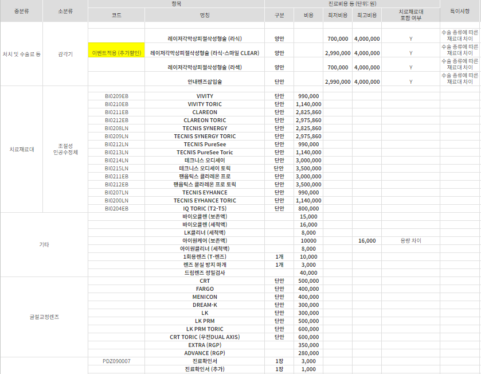Click the LK클리너 (세척액) item
481x374 pixels.
[205, 232]
